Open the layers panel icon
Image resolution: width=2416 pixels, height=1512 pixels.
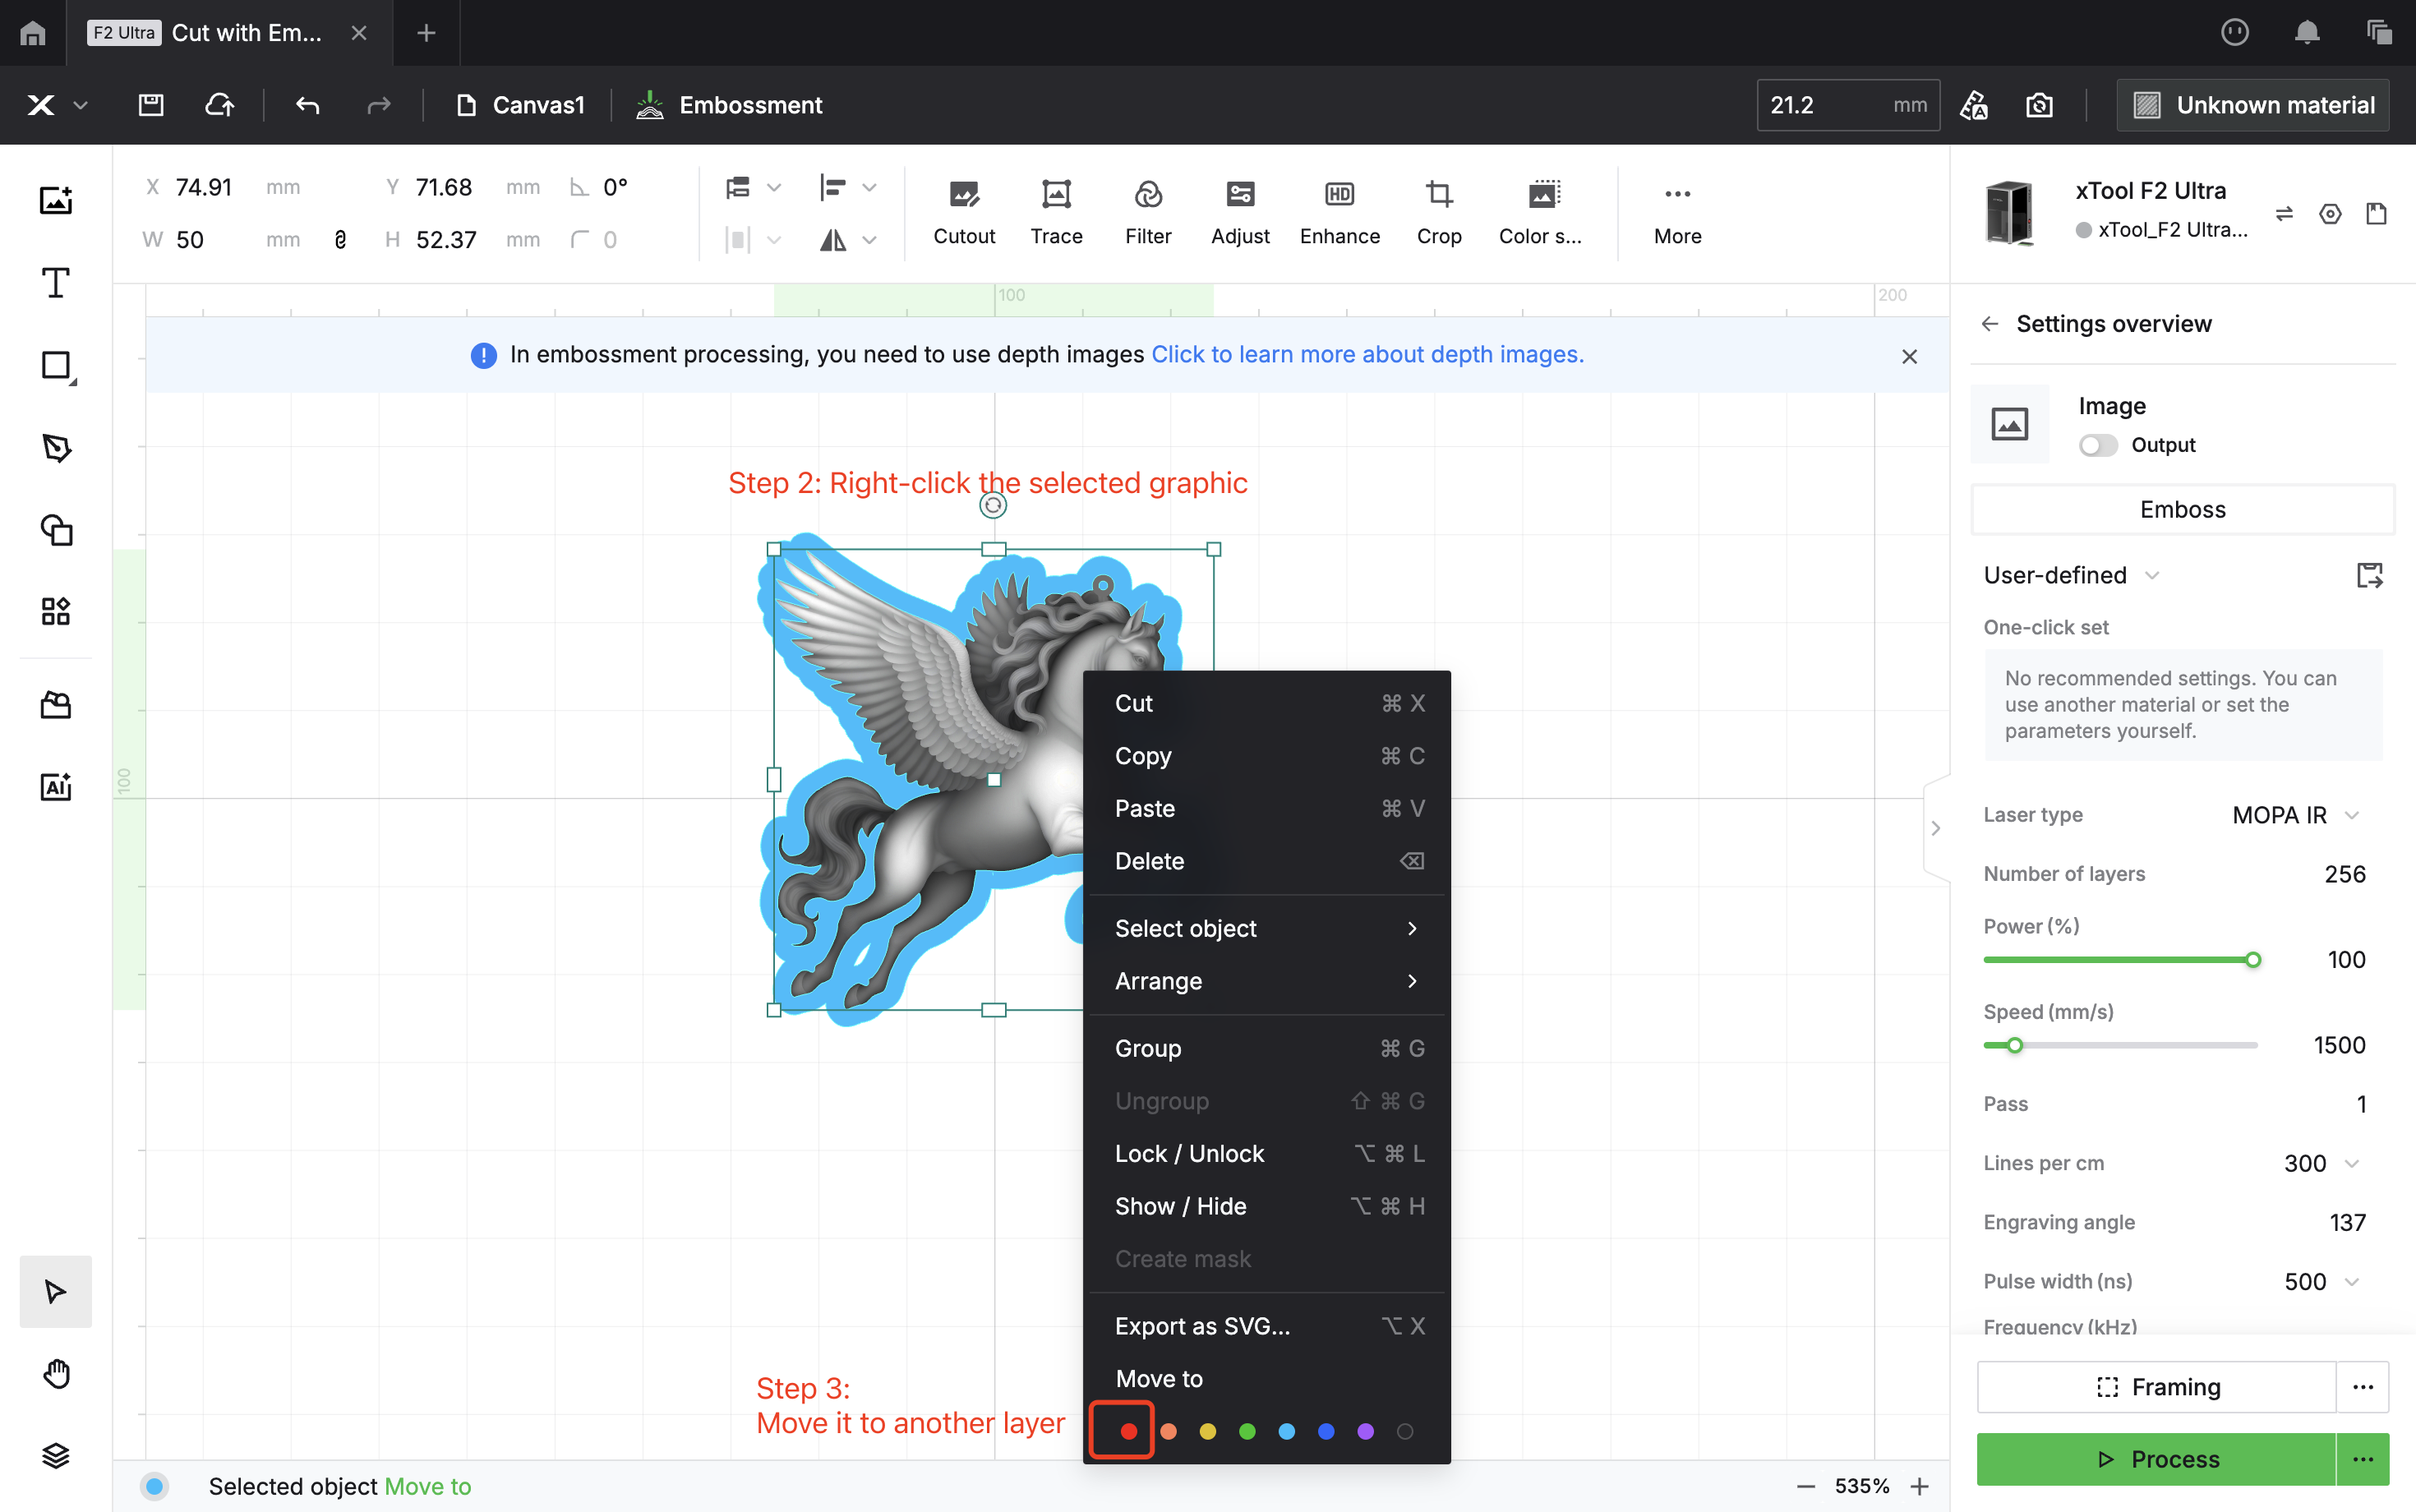56,1456
